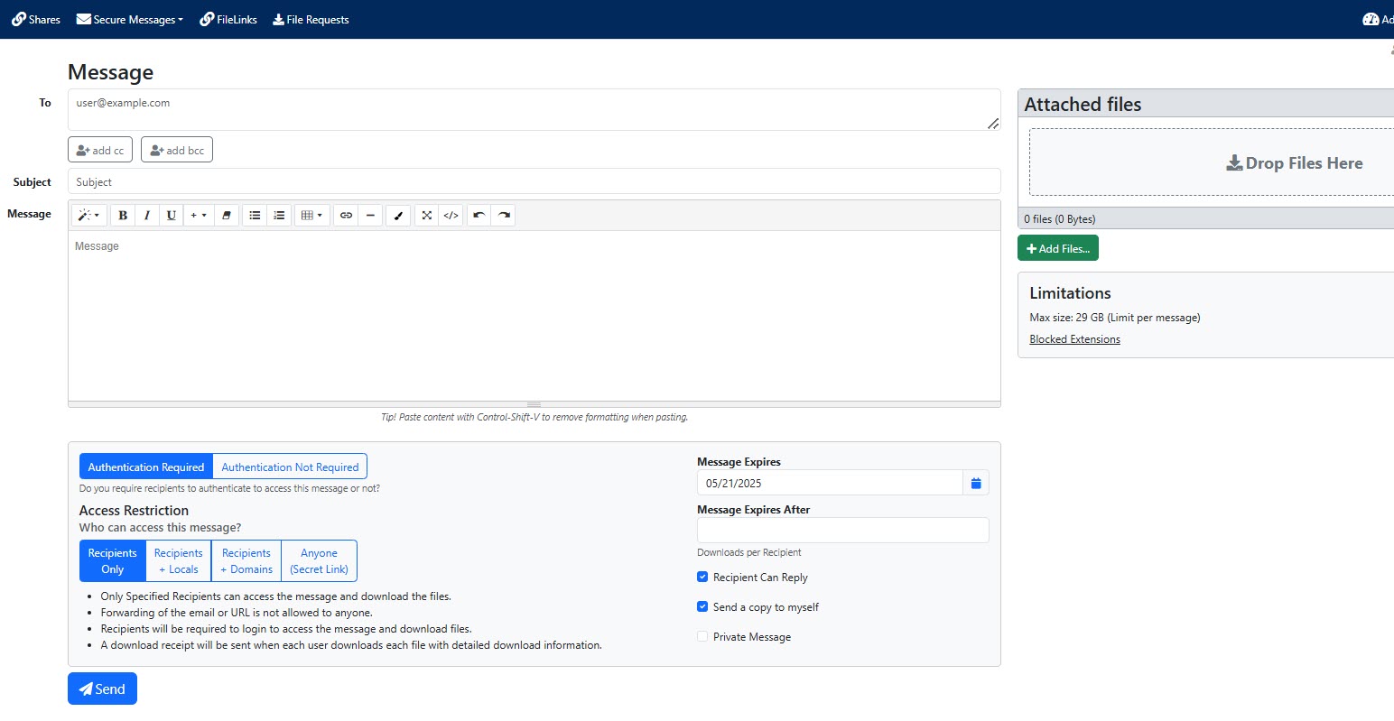Open the Secure Messages menu
The width and height of the screenshot is (1394, 721).
click(x=129, y=19)
